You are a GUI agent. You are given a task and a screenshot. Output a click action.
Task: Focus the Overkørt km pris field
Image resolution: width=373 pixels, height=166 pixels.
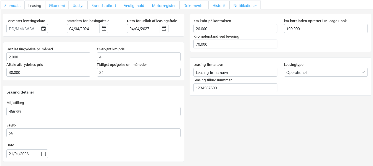(x=139, y=57)
